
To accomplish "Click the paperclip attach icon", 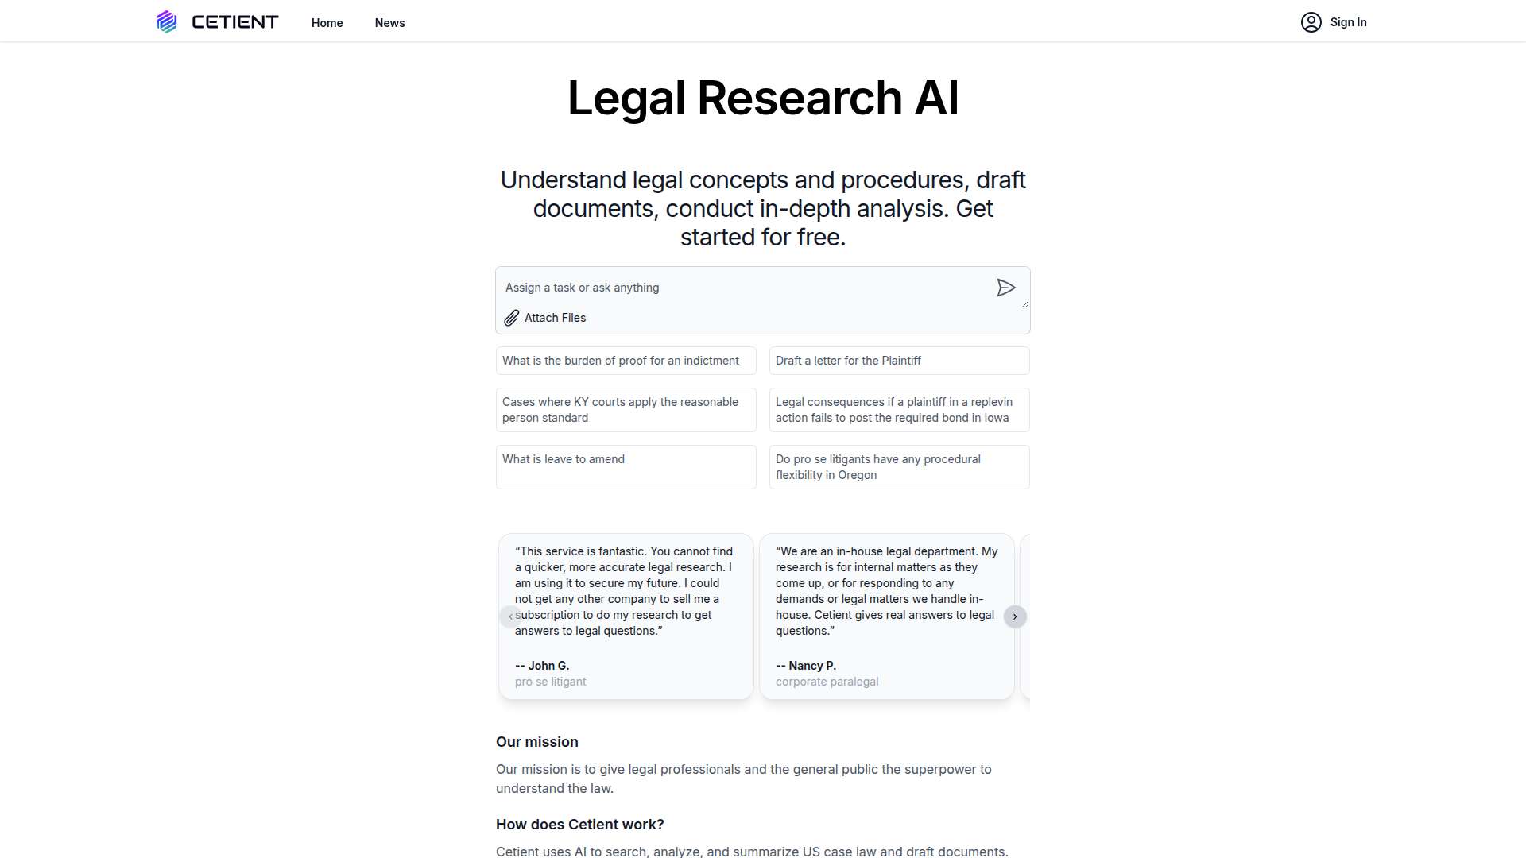I will [x=512, y=318].
